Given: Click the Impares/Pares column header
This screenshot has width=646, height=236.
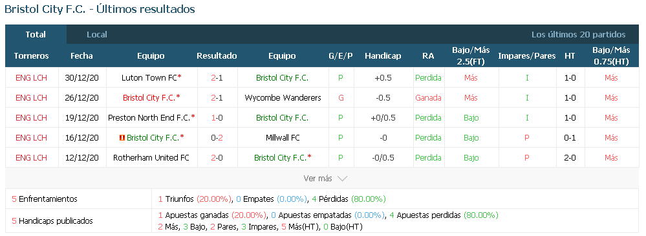Looking at the screenshot, I should 526,56.
